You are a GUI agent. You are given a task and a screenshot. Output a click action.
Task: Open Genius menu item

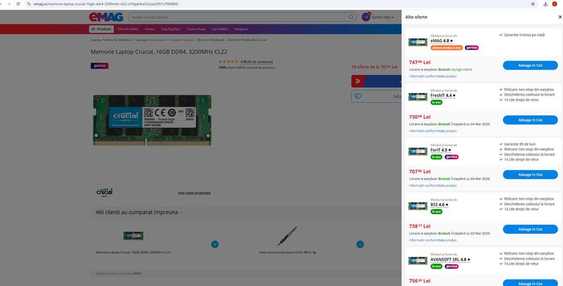[150, 29]
